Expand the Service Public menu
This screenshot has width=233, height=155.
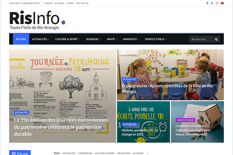tap(156, 39)
